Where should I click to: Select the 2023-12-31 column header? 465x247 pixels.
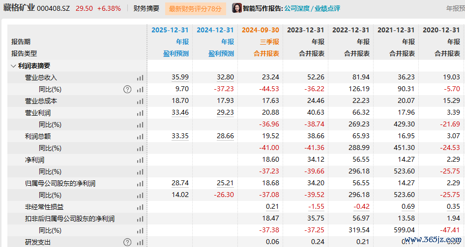[305, 30]
